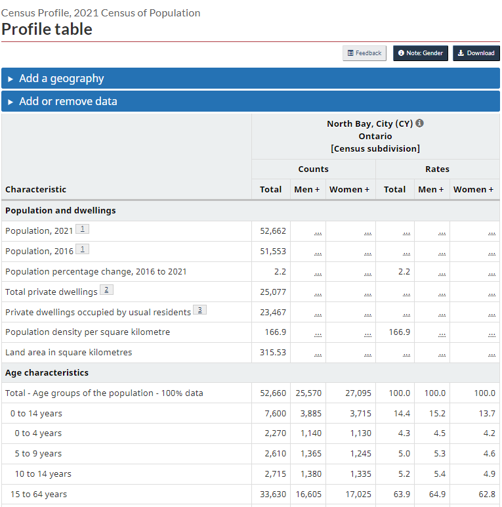Image resolution: width=502 pixels, height=507 pixels.
Task: Click the Counts column group header
Action: point(313,169)
